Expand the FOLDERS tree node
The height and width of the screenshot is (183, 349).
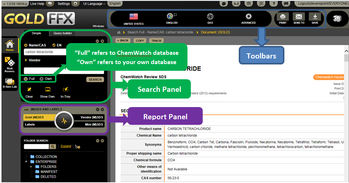point(32,167)
